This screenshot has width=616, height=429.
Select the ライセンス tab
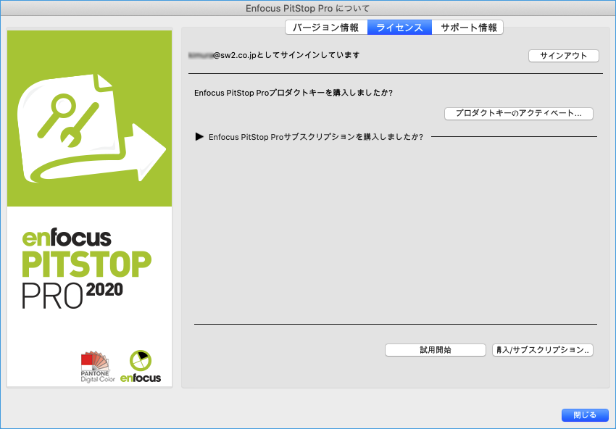tap(399, 28)
